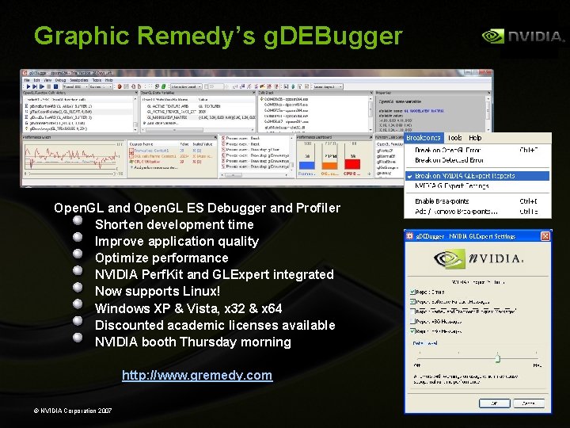Toggle the Report FBO Messages checkbox

(412, 331)
